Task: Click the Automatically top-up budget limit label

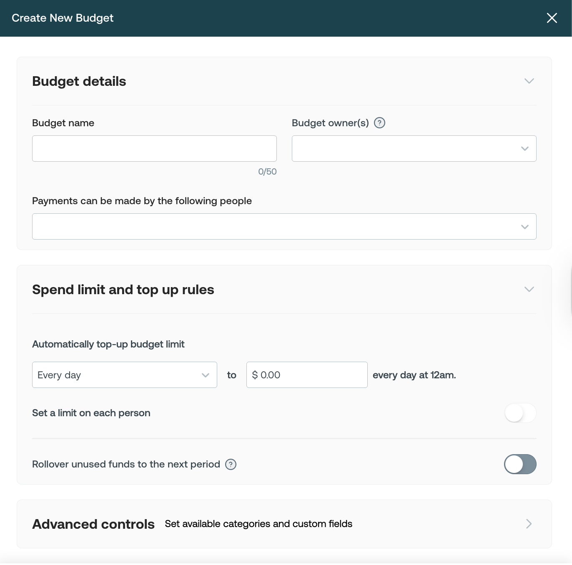Action: point(108,344)
